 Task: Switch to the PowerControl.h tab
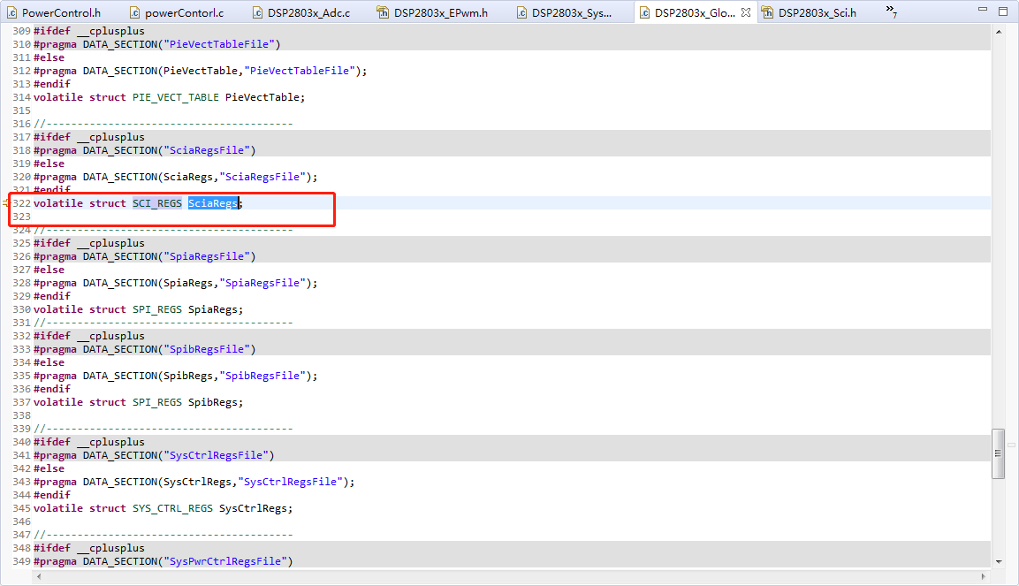click(x=59, y=12)
